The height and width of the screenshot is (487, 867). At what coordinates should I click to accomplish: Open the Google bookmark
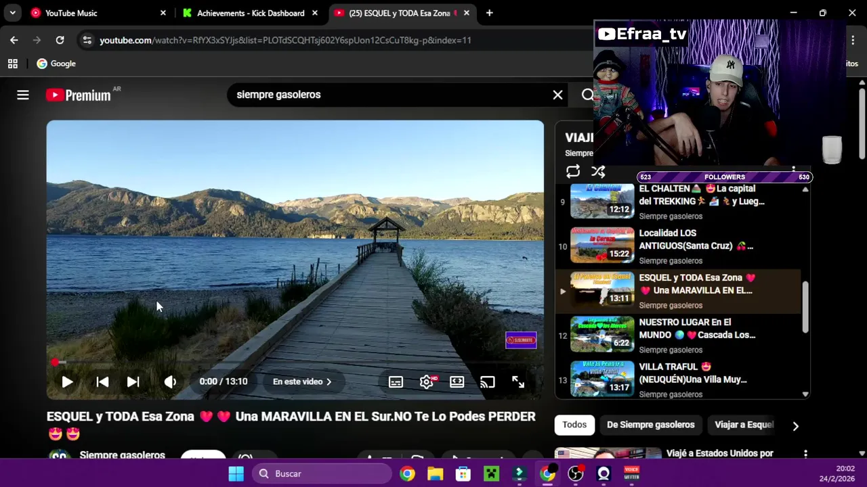56,64
